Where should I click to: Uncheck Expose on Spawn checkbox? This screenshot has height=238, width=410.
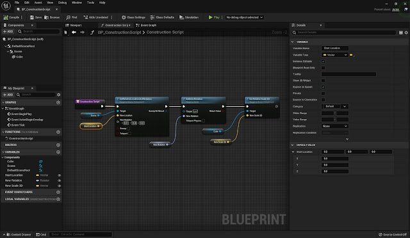click(x=323, y=87)
